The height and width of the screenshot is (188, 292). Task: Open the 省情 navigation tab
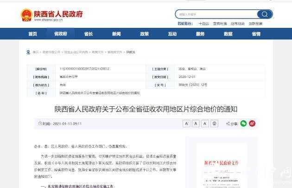pos(256,34)
